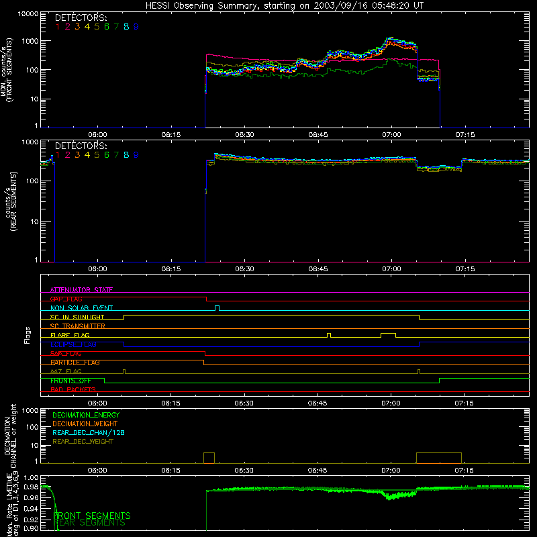537x537 pixels.
Task: Click the 0.92 tick on the livetime axis
Action: [x=31, y=520]
